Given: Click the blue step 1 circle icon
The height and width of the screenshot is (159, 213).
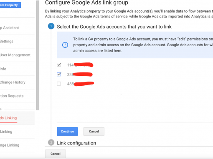Looking at the screenshot, I should [x=51, y=26].
